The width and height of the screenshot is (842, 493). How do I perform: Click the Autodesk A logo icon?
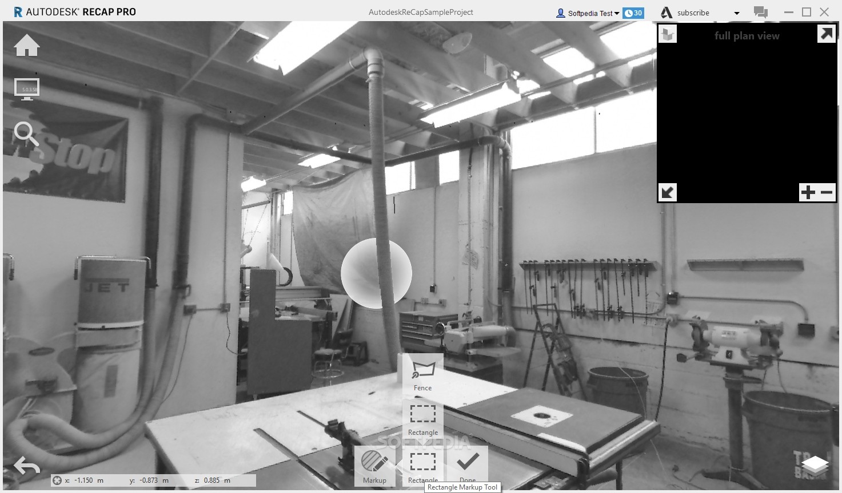pyautogui.click(x=666, y=13)
